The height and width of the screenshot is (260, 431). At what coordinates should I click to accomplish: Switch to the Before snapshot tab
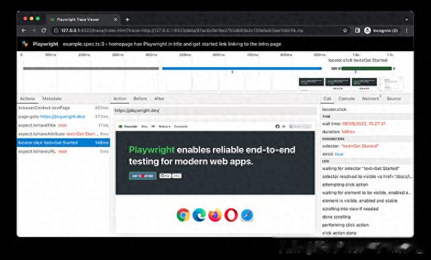coord(140,99)
